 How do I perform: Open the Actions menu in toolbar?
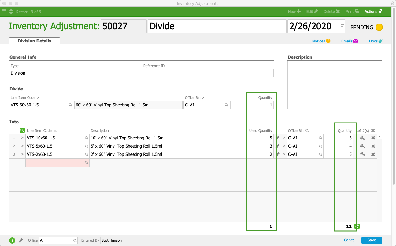tap(373, 12)
